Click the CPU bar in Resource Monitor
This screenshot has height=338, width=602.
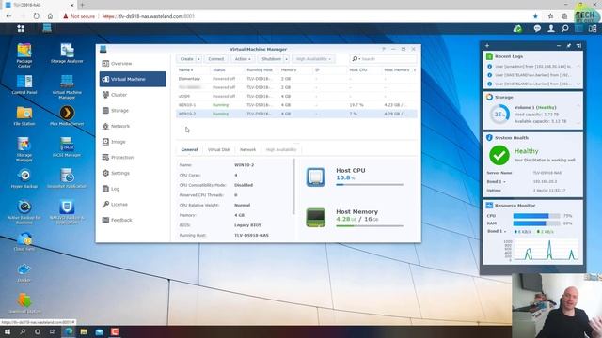(536, 216)
